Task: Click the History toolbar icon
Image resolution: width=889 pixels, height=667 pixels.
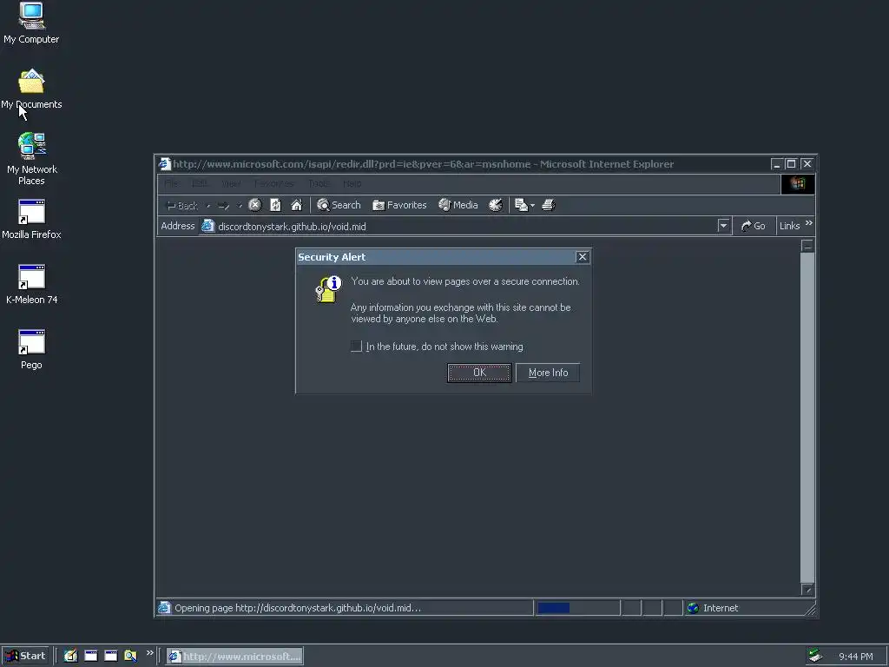Action: coord(496,205)
